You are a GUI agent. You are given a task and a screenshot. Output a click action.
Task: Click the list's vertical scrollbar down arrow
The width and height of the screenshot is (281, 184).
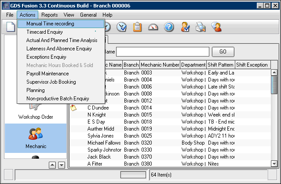[274, 164]
